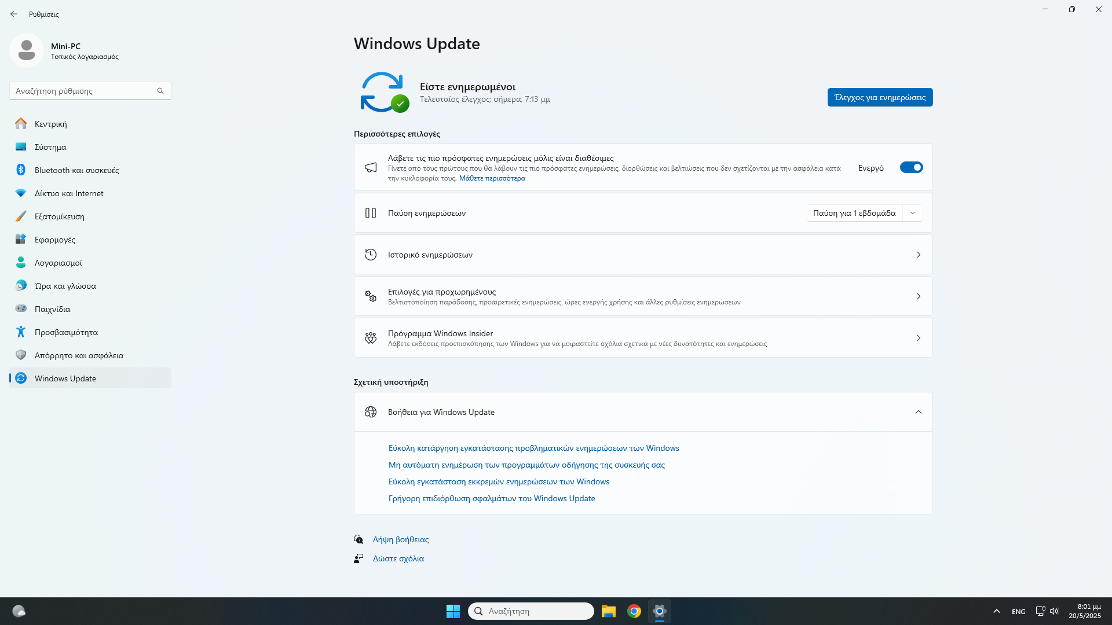Open link Μη αυτόματη ενημέρωση προγραμμάτων οδήγησης
The width and height of the screenshot is (1112, 625).
pos(526,465)
